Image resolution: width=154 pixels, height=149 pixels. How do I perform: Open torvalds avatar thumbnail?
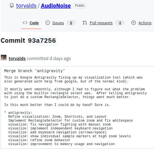pyautogui.click(x=4, y=58)
